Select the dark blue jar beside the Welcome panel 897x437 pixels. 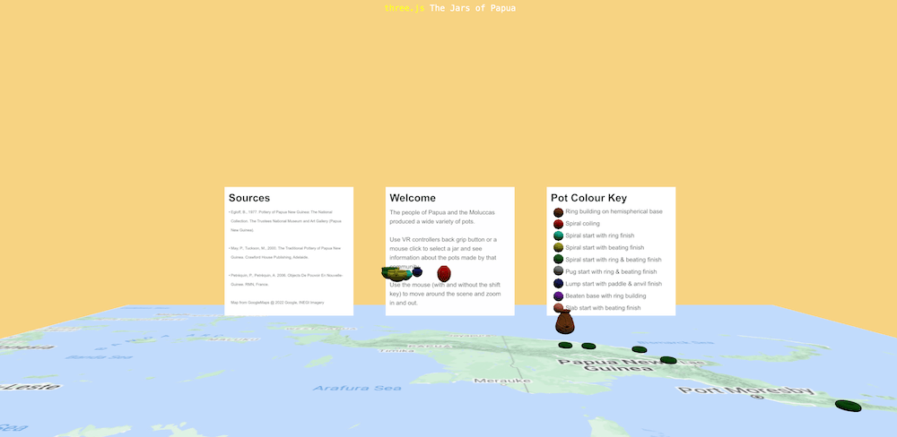coord(417,272)
